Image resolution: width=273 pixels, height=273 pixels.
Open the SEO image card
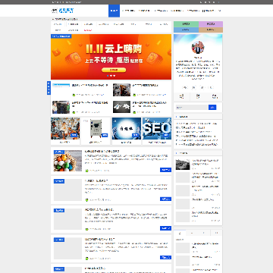coord(157,128)
